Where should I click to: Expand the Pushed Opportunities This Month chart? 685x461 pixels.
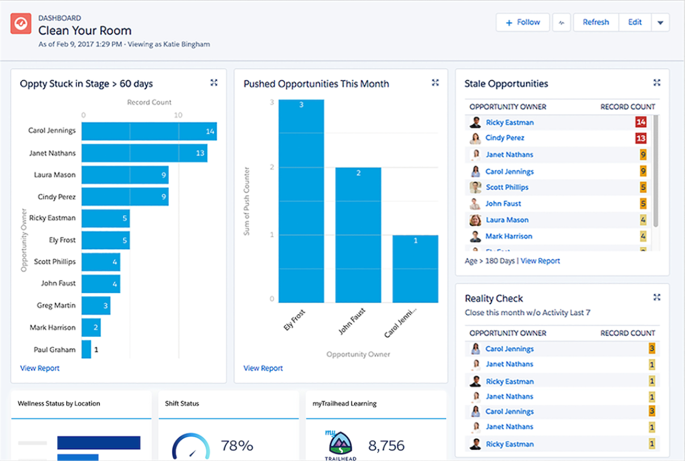pos(435,83)
